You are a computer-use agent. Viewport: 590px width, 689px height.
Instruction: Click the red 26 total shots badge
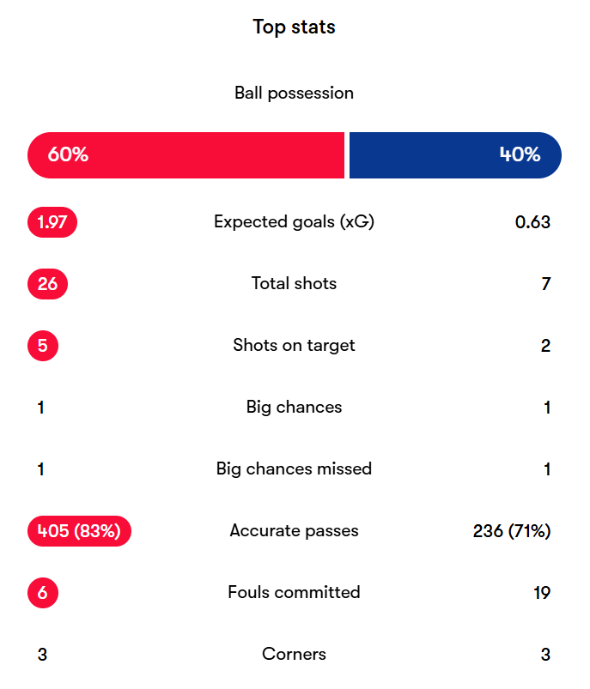pyautogui.click(x=47, y=284)
